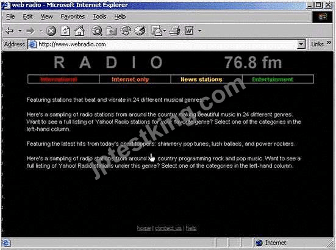This screenshot has height=250, width=336.
Task: Open the Search toolbar icon
Action: [97, 30]
